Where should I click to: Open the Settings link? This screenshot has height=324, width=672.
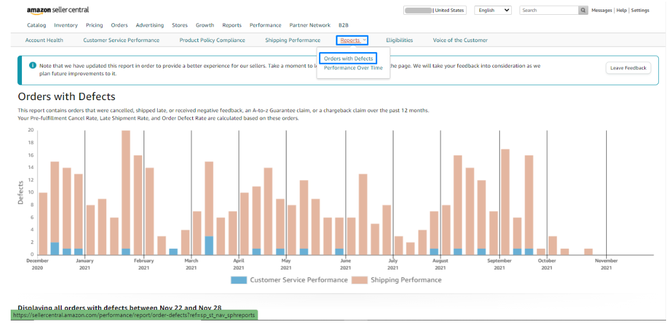click(x=640, y=11)
